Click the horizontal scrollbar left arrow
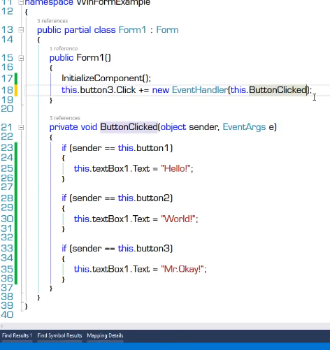330x350 pixels. (2, 326)
